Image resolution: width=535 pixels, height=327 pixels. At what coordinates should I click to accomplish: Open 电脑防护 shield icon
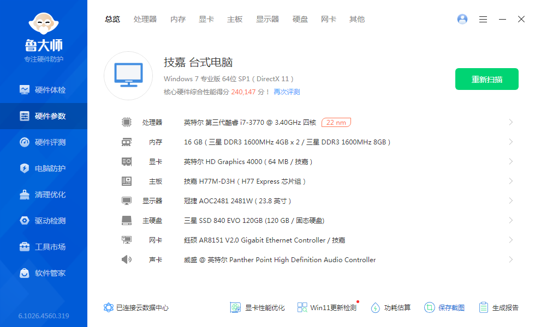(25, 168)
